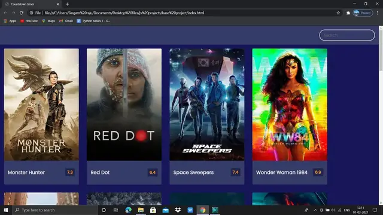Click the 7.4 rating badge

235,173
